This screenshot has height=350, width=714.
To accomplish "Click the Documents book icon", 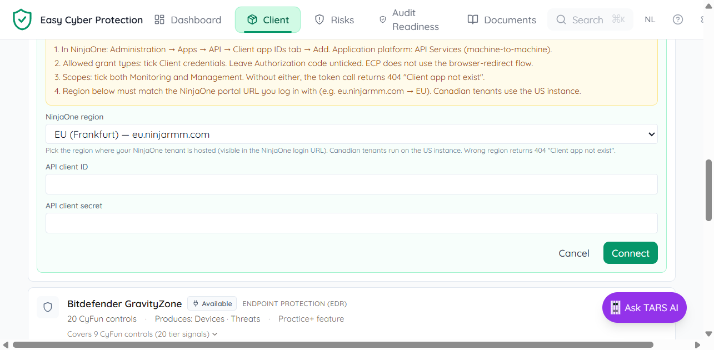I will pos(473,20).
